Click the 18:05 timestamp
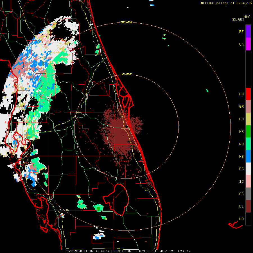Viewport: 253px width, 253px height. pos(184,251)
